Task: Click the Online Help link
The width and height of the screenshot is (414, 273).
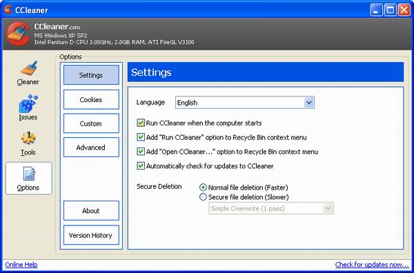Action: pos(21,265)
